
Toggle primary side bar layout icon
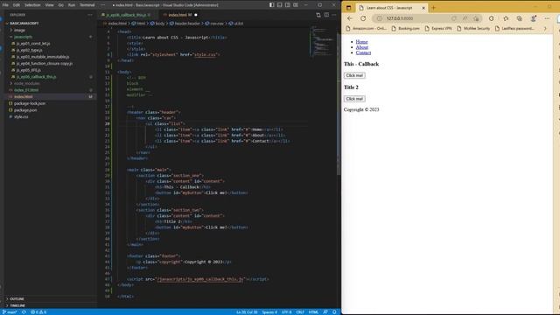pos(272,5)
